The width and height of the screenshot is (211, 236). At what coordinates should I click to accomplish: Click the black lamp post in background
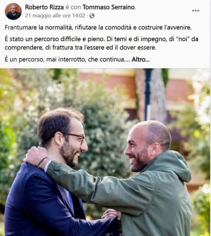pyautogui.click(x=148, y=94)
